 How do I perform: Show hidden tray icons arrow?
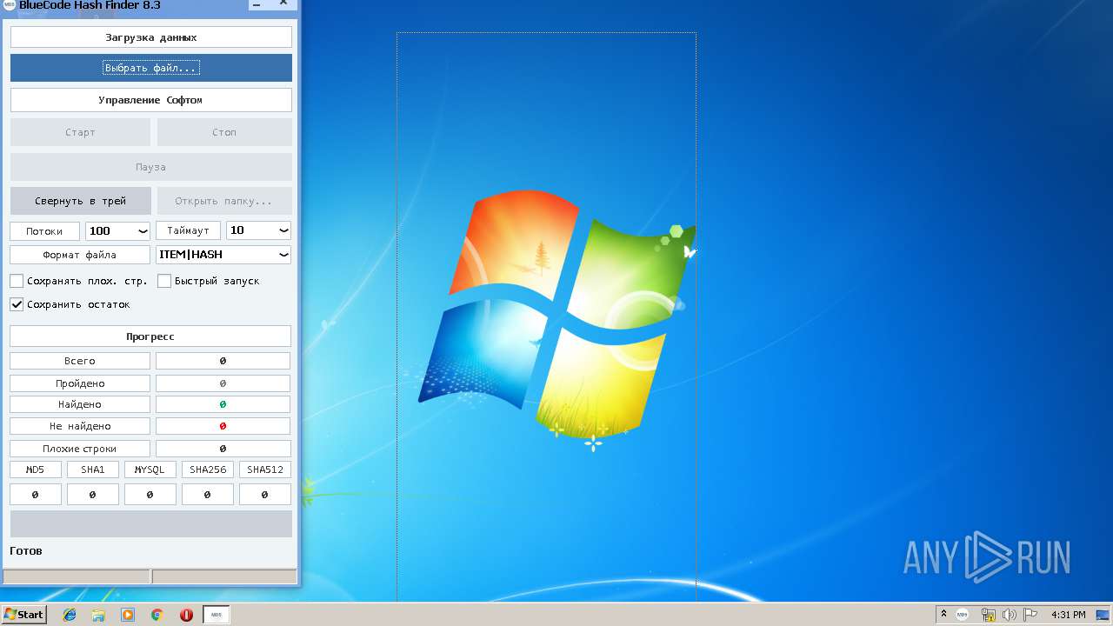(943, 615)
